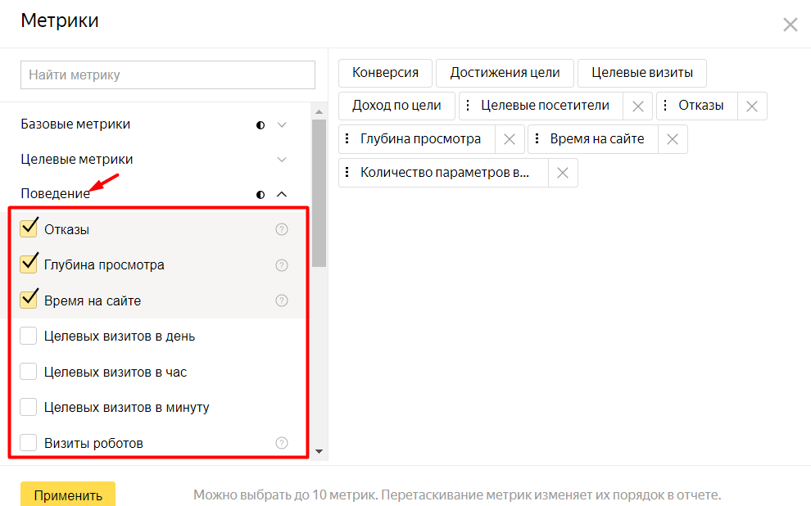The image size is (811, 506).
Task: Open help icon for Глубина просмотра
Action: click(281, 265)
